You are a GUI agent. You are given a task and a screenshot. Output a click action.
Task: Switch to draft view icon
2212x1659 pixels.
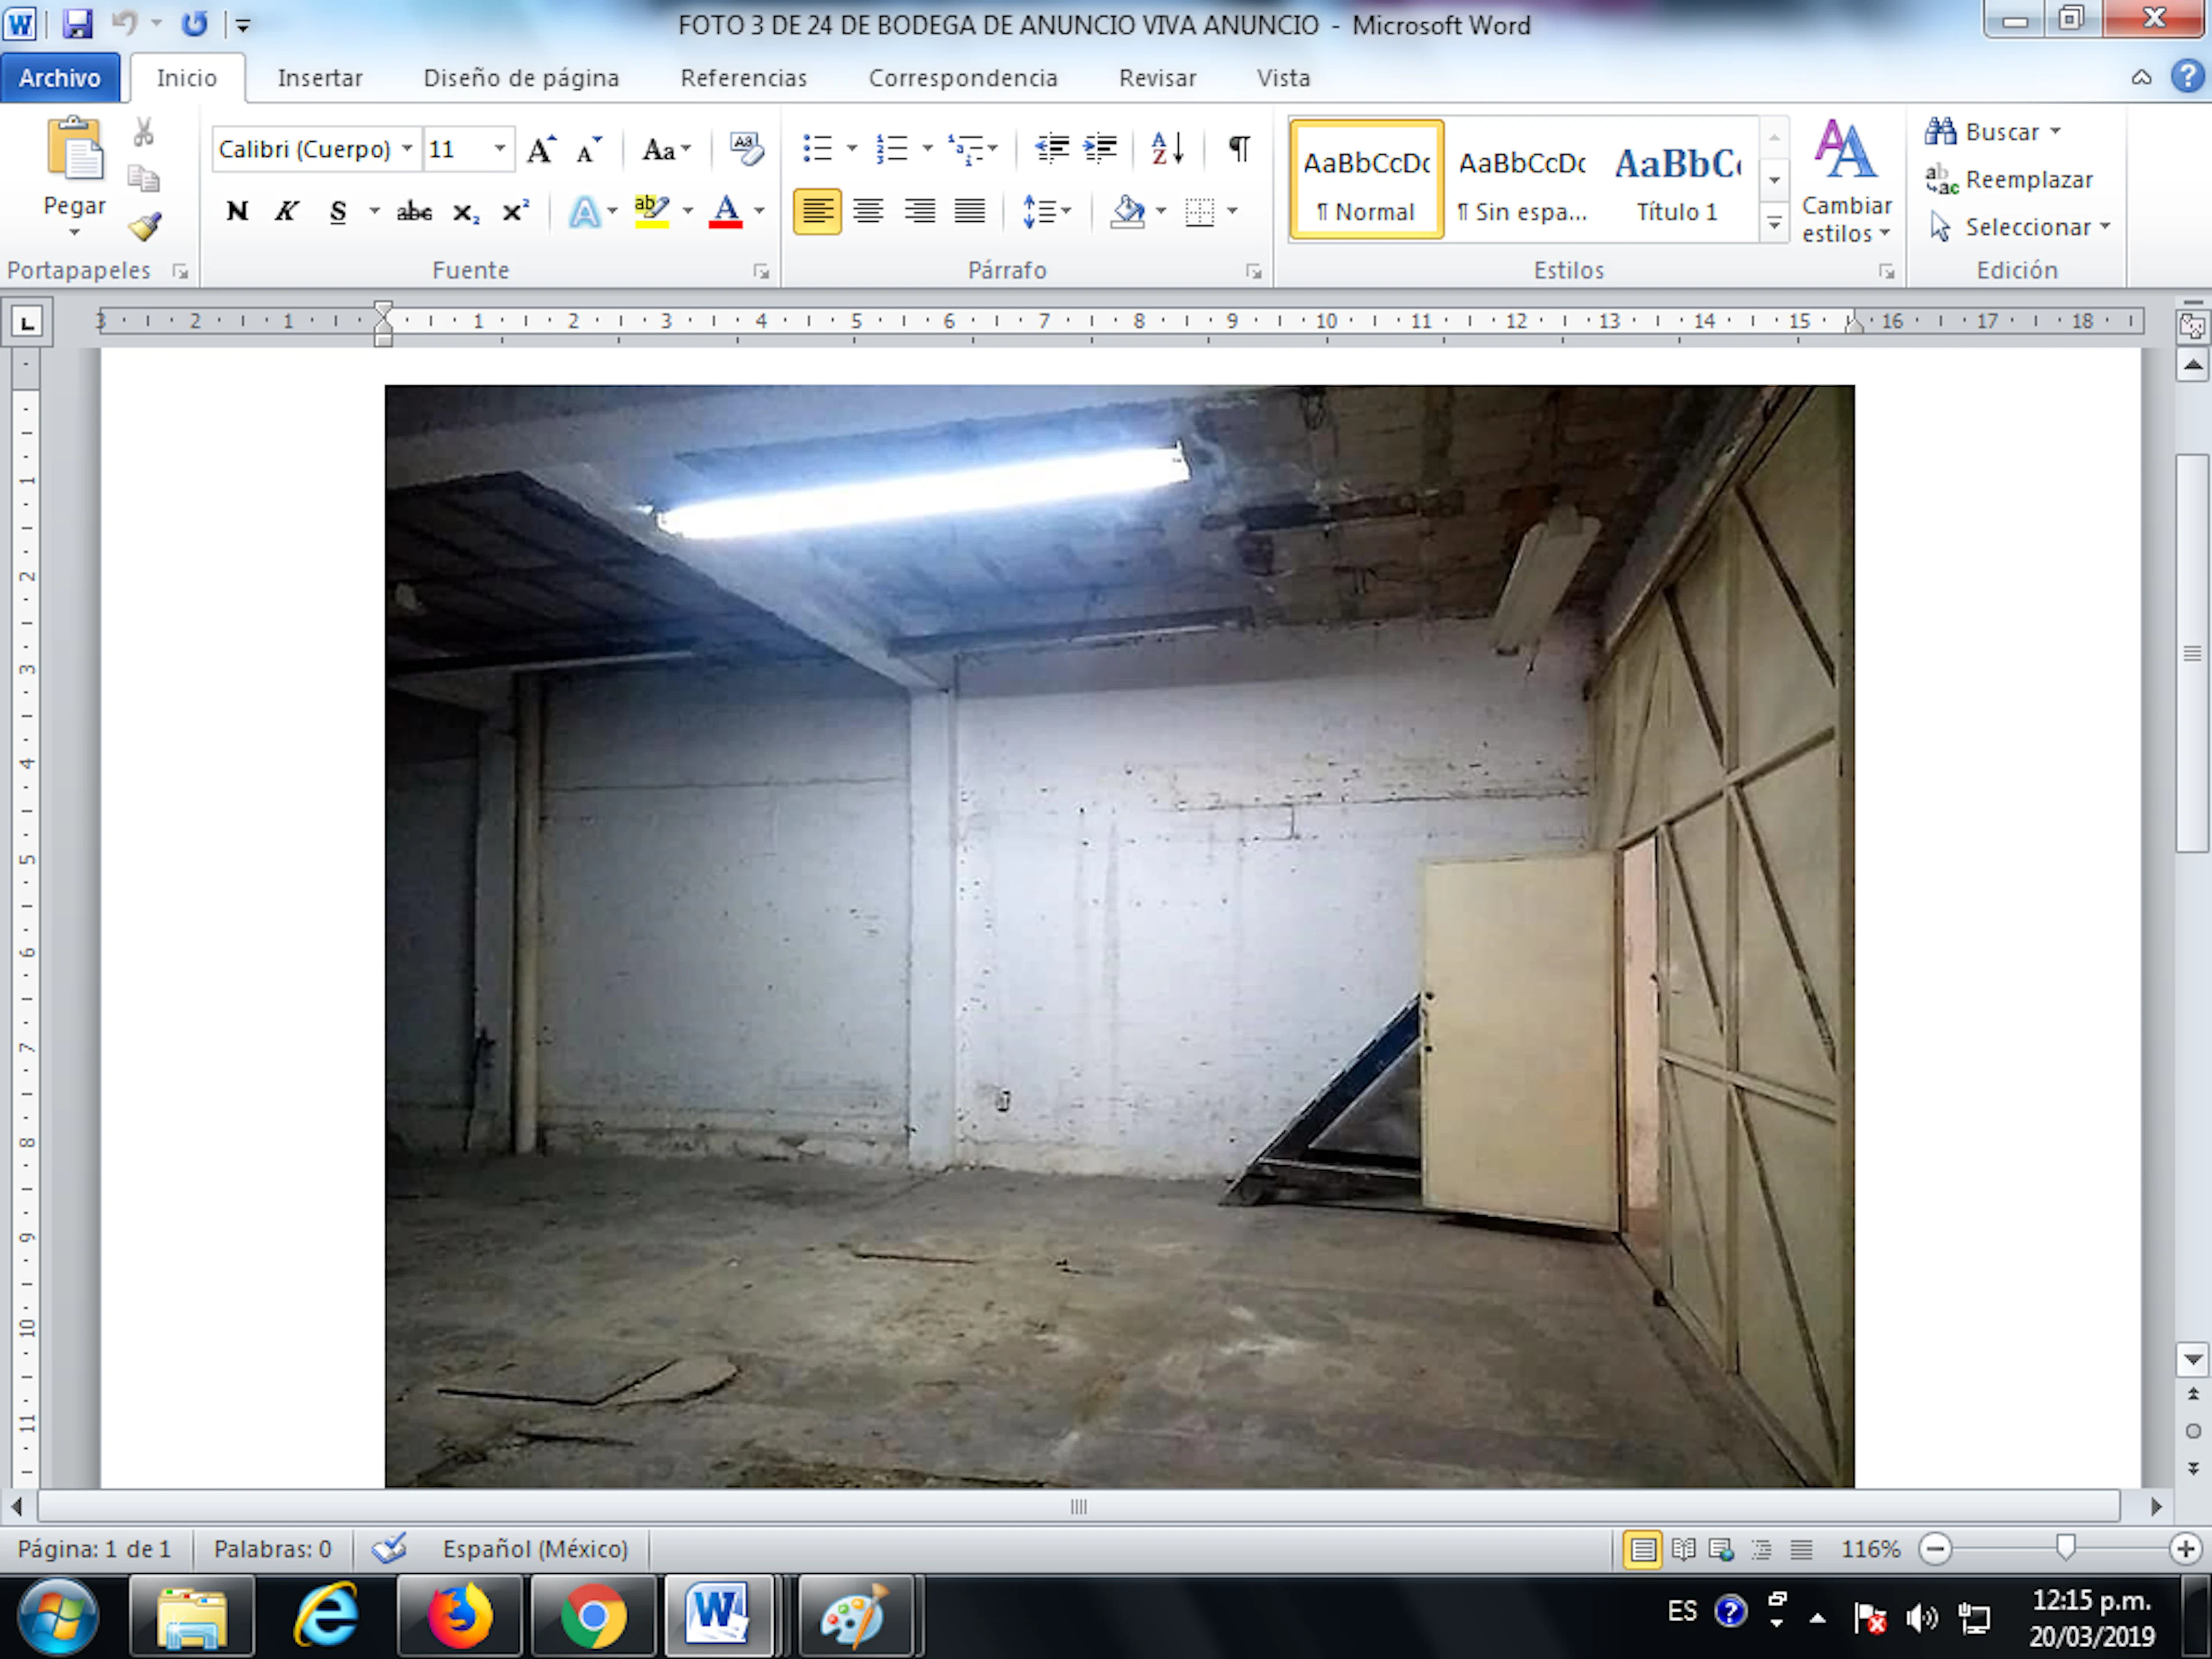[x=1801, y=1549]
